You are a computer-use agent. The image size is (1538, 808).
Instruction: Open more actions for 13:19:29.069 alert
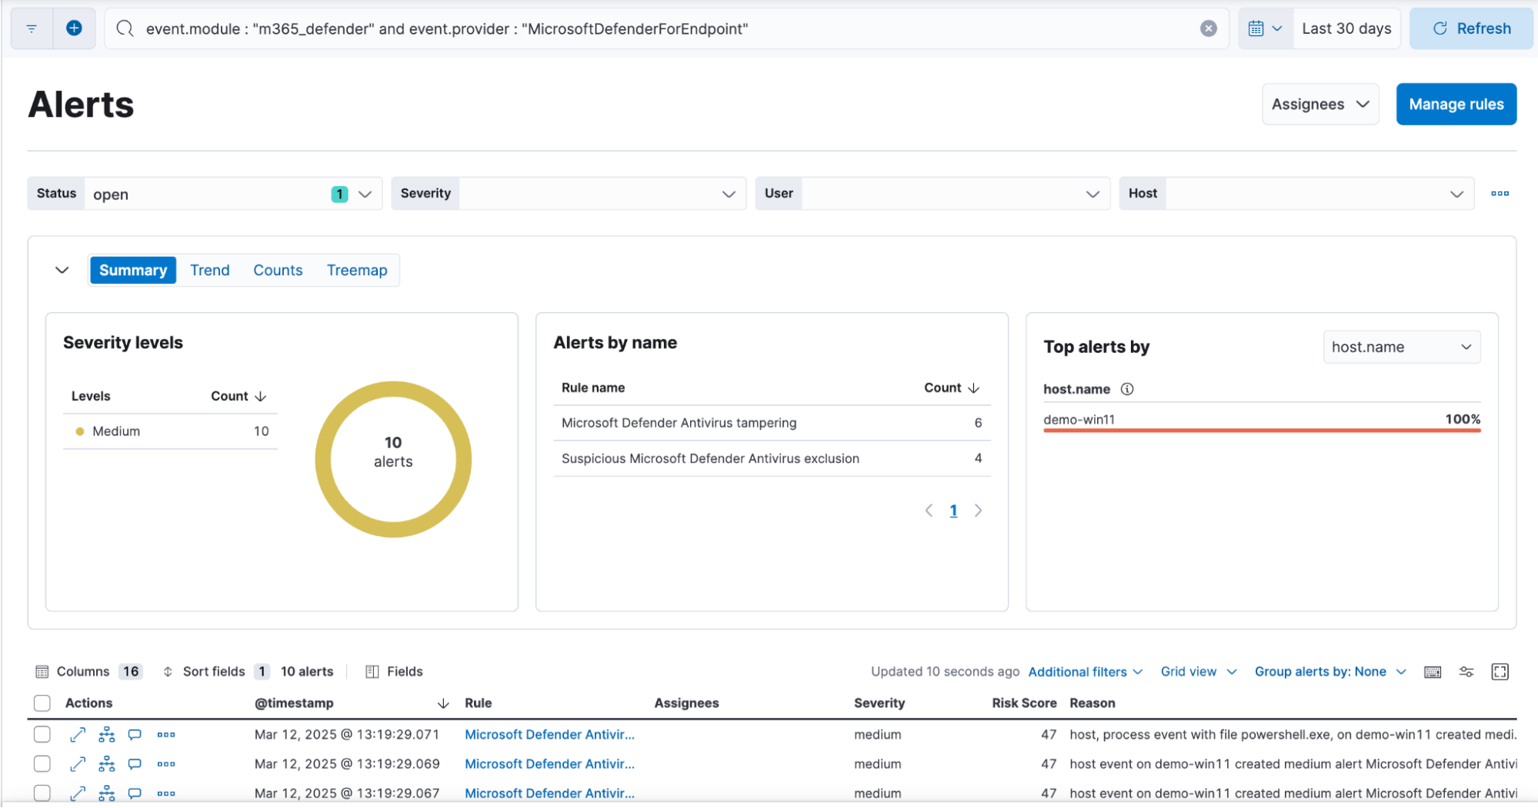coord(166,763)
